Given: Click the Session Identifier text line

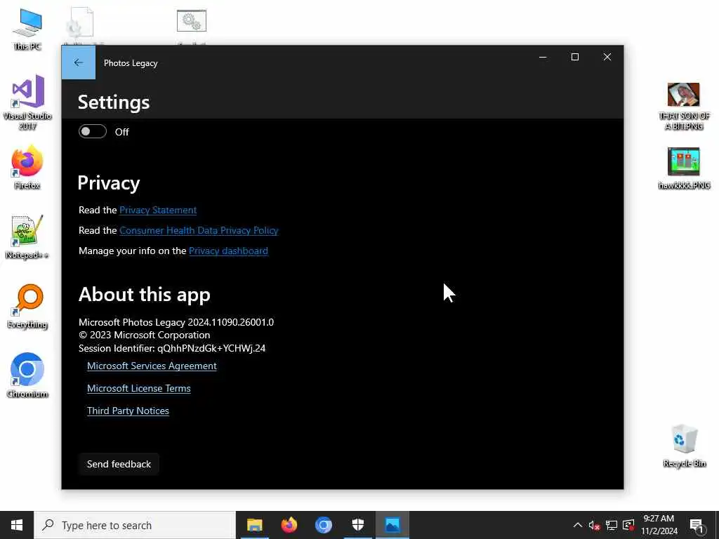Looking at the screenshot, I should pyautogui.click(x=172, y=348).
